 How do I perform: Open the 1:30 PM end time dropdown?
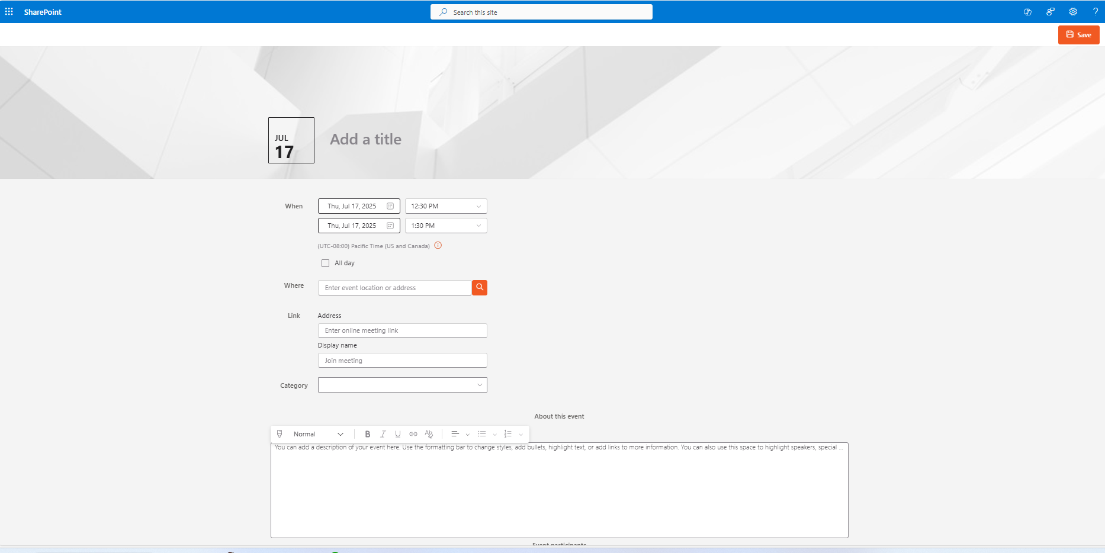tap(446, 226)
